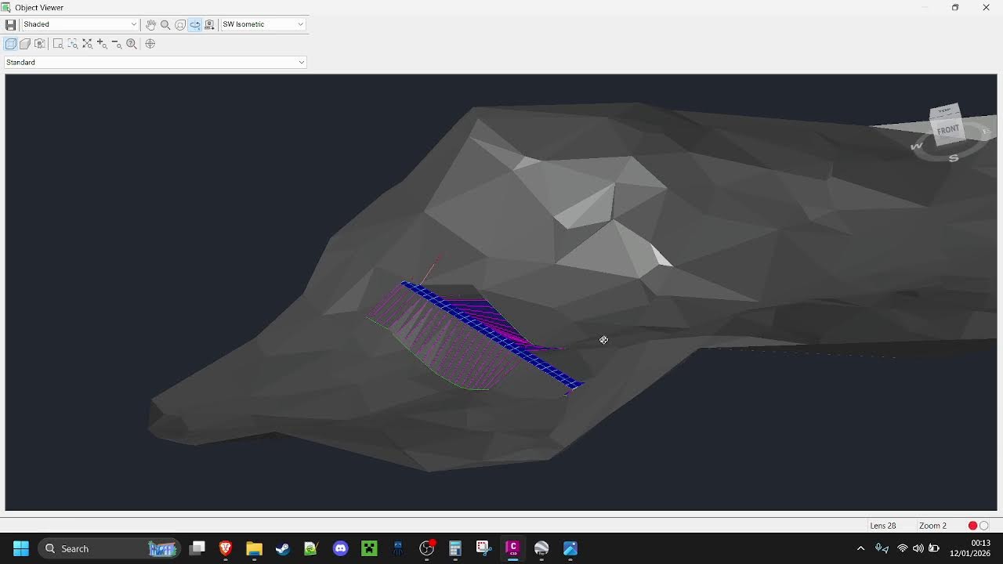Click the Zoom Extents icon

click(87, 44)
